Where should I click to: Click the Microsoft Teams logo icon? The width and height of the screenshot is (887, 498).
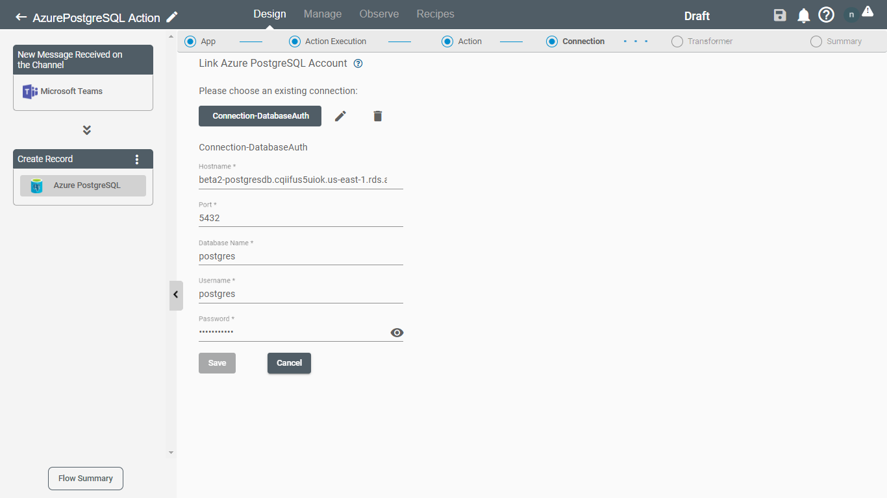pyautogui.click(x=30, y=91)
